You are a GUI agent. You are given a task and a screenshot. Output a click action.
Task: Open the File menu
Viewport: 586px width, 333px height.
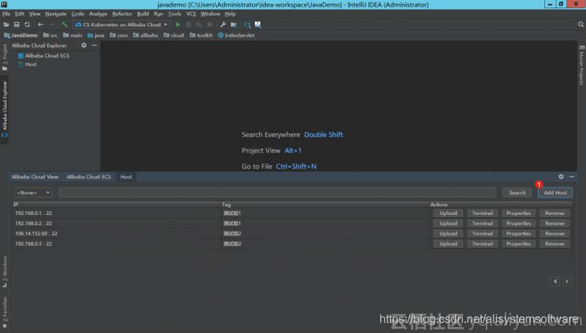(7, 14)
